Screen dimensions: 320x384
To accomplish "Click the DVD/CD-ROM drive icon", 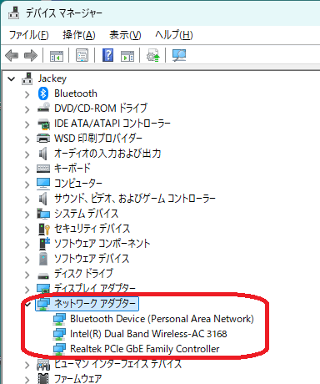I will [43, 108].
